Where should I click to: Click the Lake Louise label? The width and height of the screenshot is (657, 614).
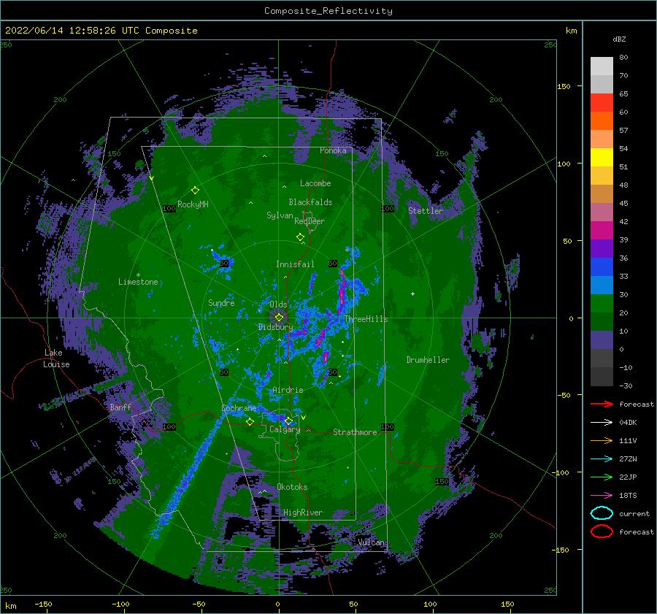(57, 358)
